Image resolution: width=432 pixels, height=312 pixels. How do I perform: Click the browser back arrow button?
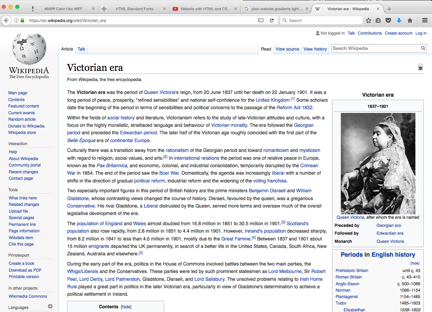coord(5,20)
